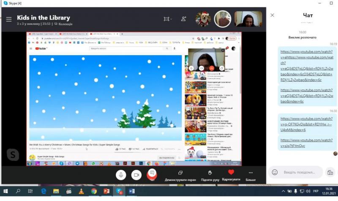This screenshot has height=201, width=338.
Task: Click the camera button in shared mini call window
Action: (202, 68)
